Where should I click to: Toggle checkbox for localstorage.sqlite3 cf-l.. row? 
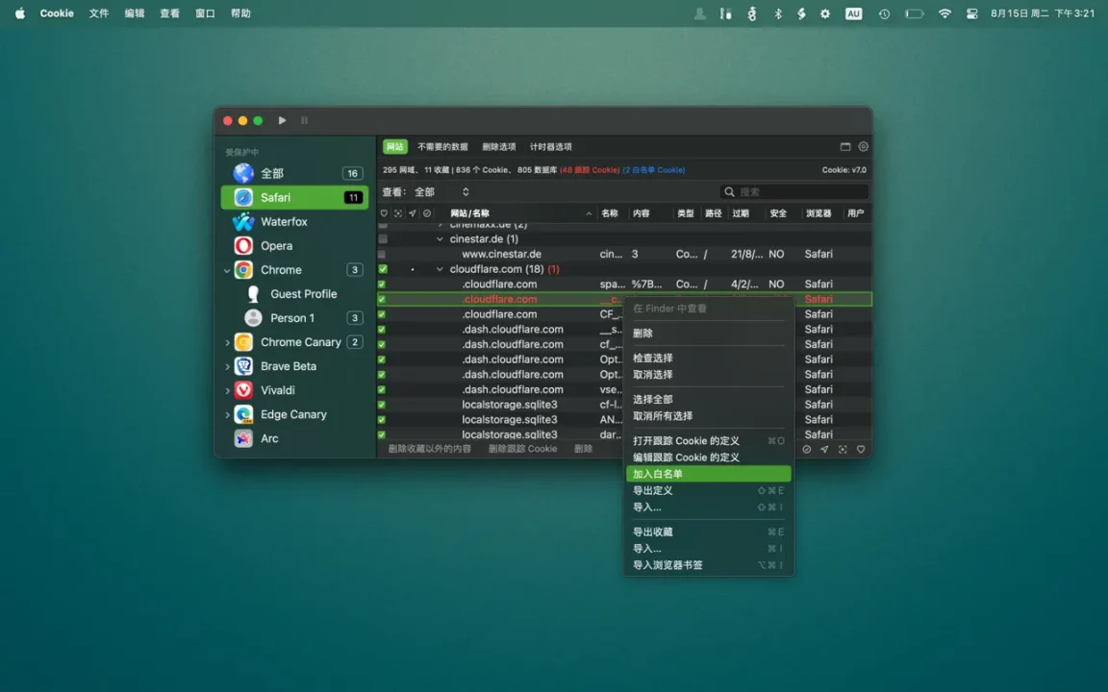pos(382,405)
